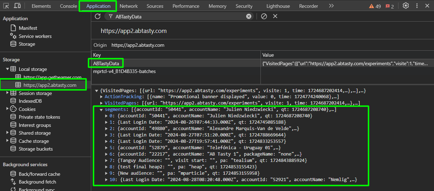Open the DevTools three-dot menu
434x191 pixels.
coord(417,6)
